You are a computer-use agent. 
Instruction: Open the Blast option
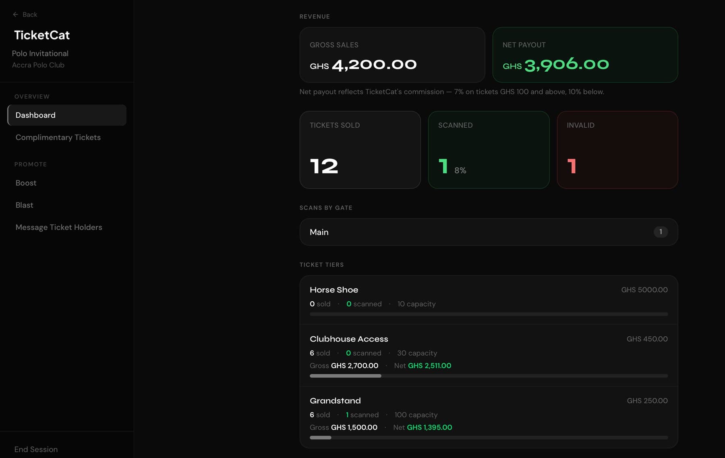(x=24, y=205)
